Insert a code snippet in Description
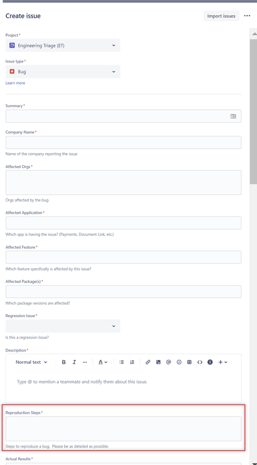The image size is (257, 465). click(x=199, y=362)
